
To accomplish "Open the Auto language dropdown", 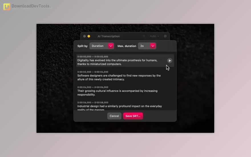I will pos(155,36).
